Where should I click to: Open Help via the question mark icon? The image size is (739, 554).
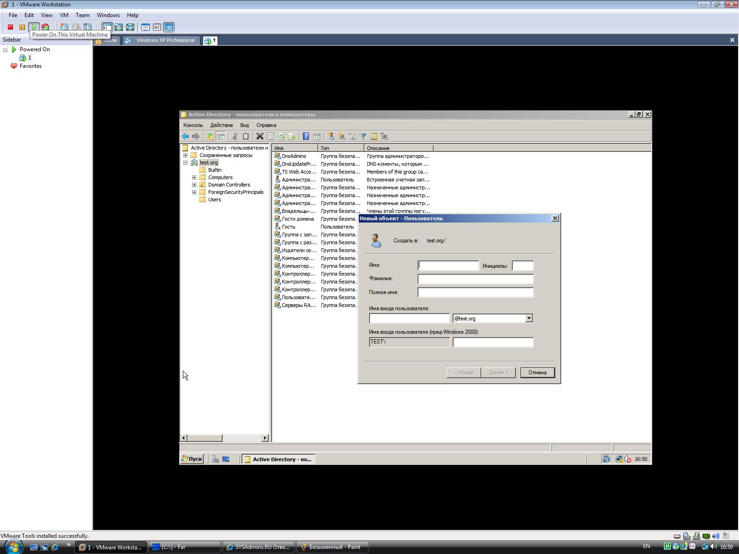pyautogui.click(x=306, y=136)
